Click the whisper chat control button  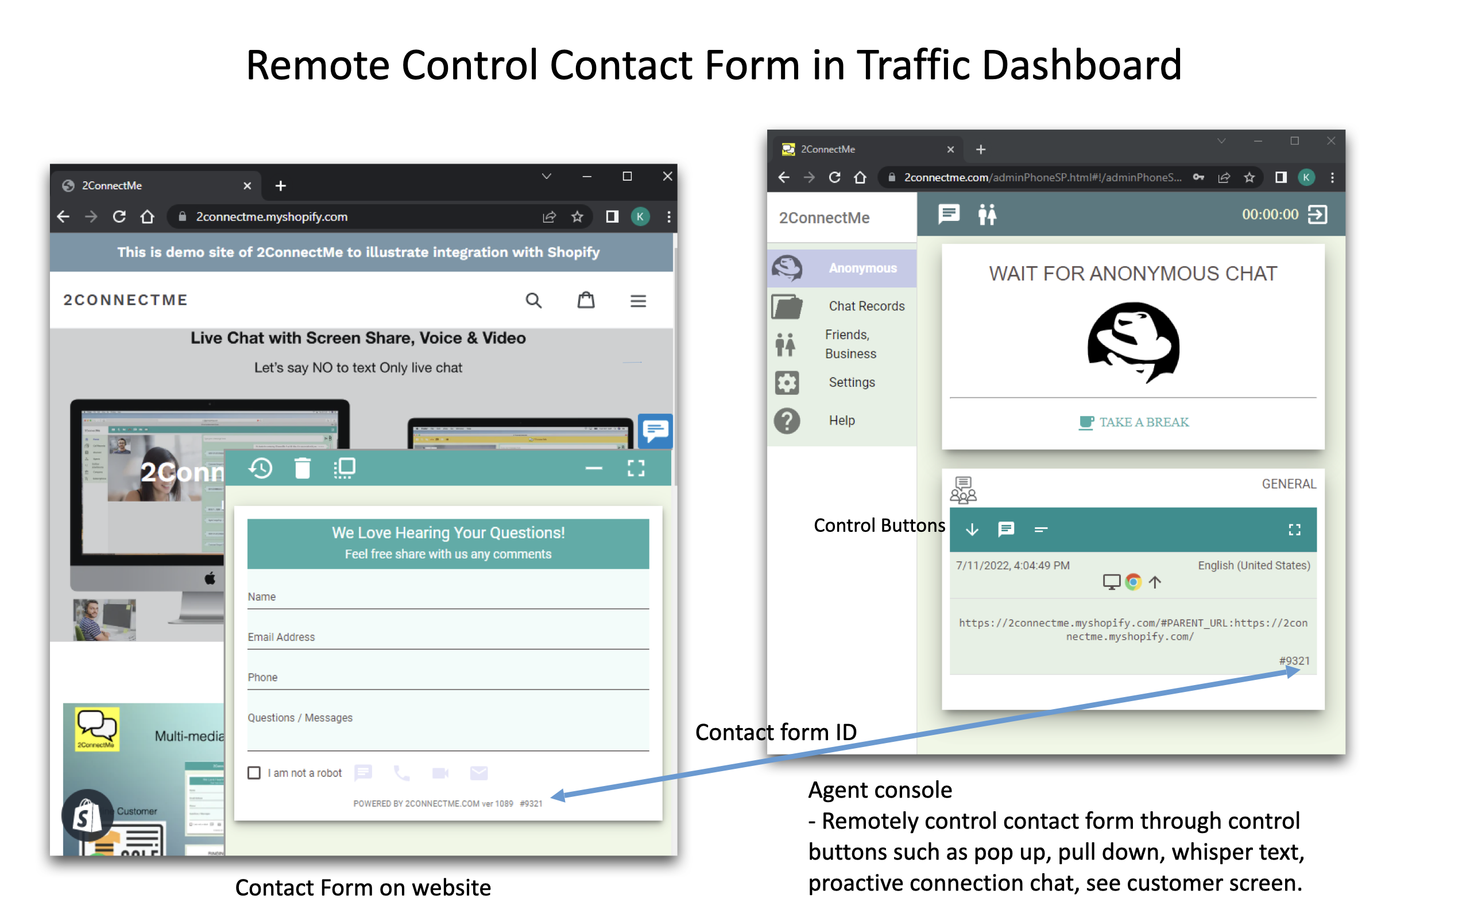click(1007, 530)
